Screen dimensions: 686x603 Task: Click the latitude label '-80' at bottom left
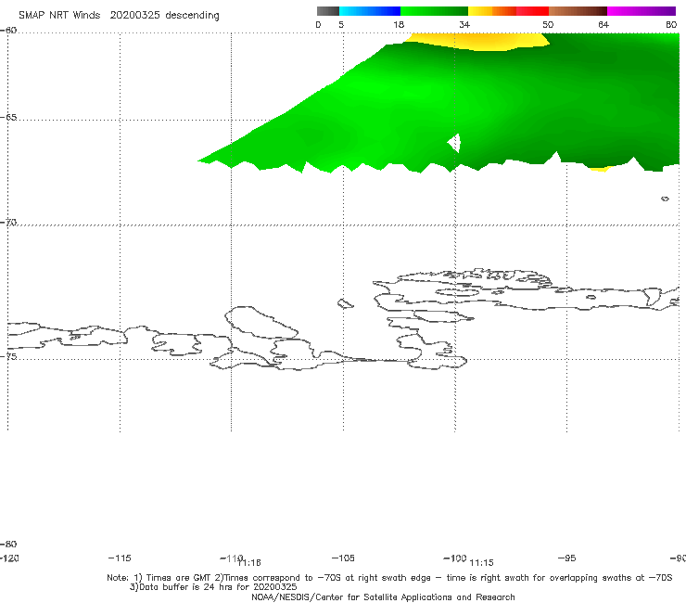(8, 544)
